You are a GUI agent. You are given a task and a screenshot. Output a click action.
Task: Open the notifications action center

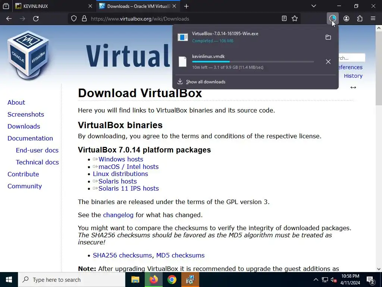[x=370, y=280]
